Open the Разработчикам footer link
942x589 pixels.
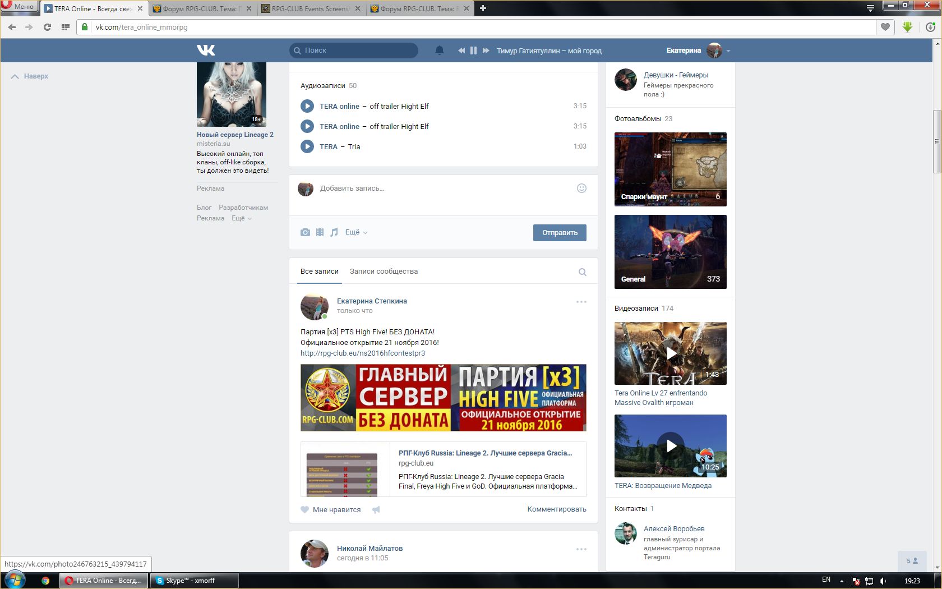click(243, 208)
